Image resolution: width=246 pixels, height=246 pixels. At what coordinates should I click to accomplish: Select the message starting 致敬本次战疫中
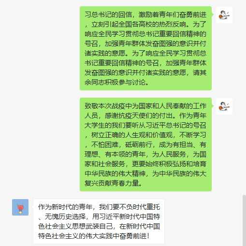click(145, 145)
